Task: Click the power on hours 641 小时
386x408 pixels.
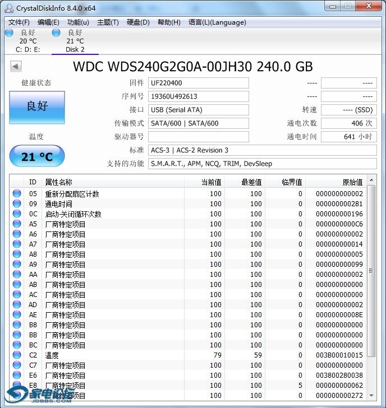Action: 349,137
